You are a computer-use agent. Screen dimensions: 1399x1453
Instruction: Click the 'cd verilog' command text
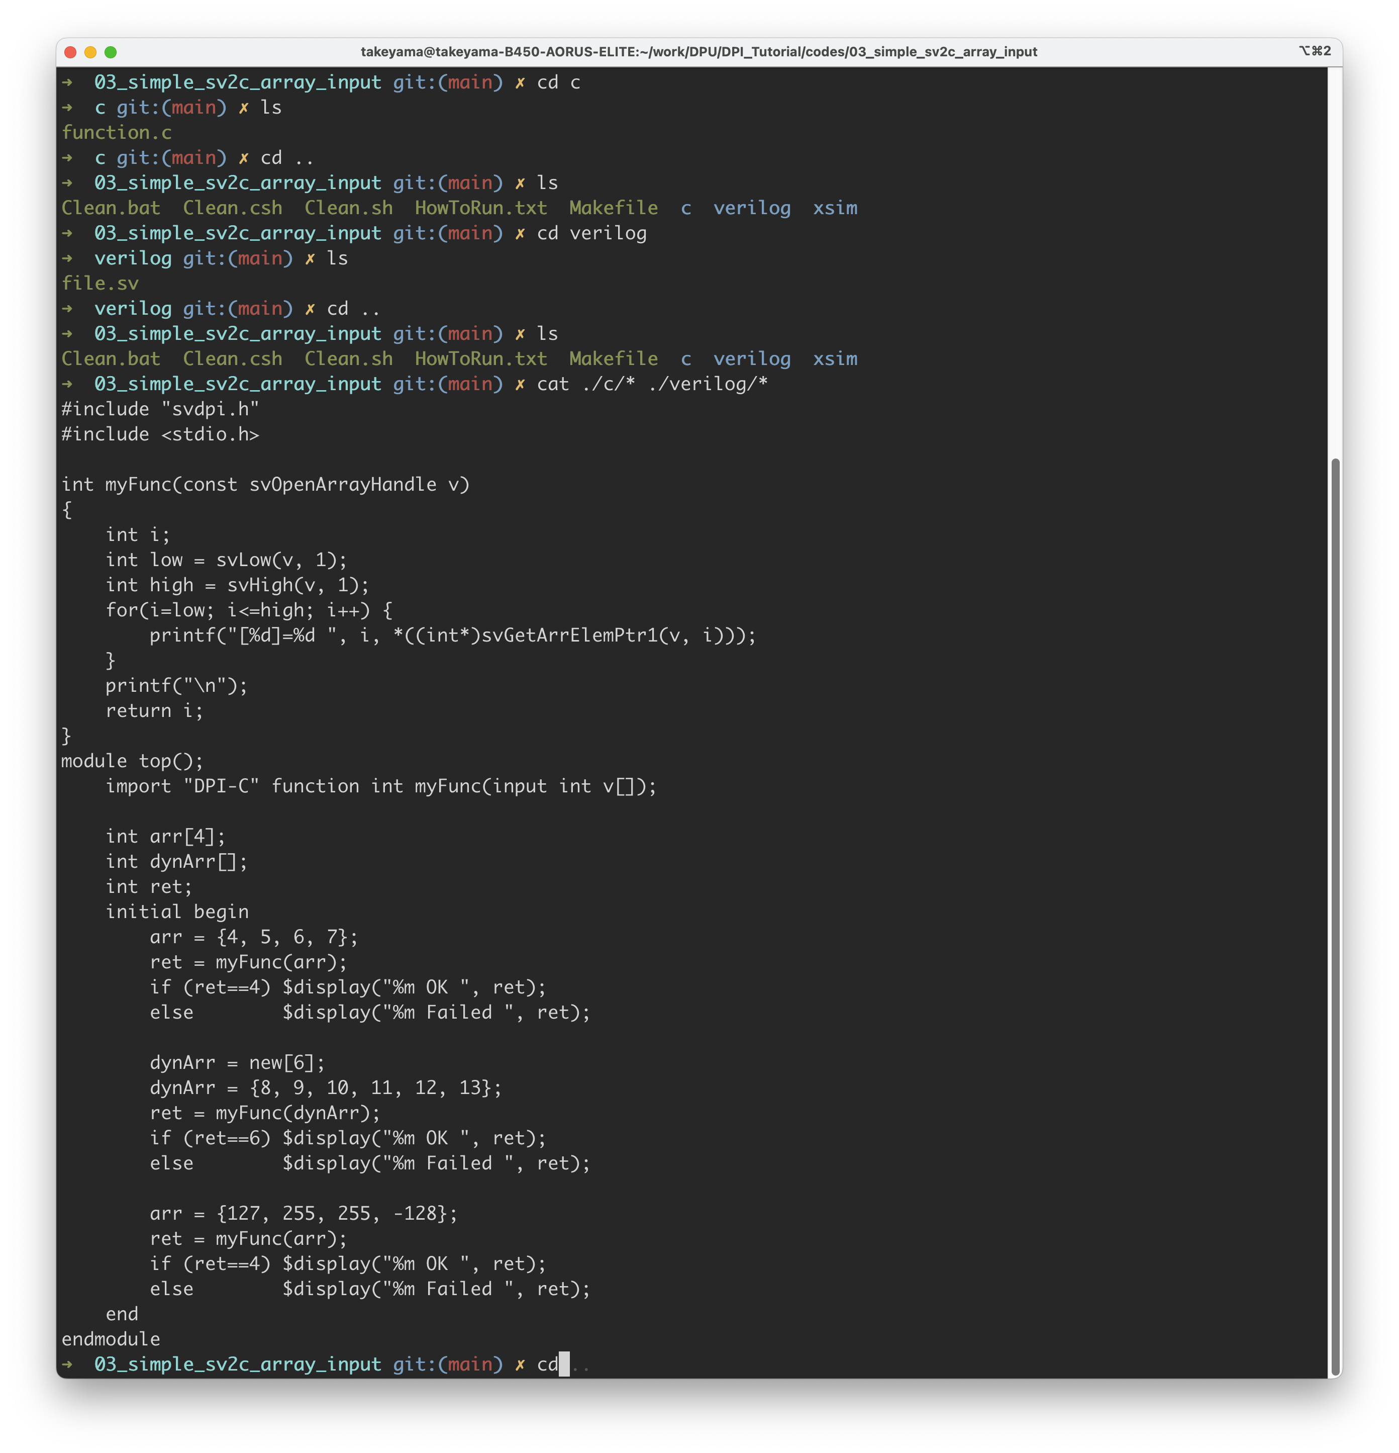click(x=591, y=233)
